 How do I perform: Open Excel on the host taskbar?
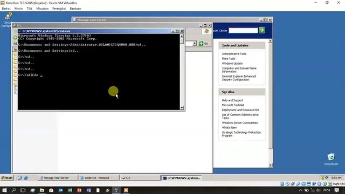tap(70, 190)
